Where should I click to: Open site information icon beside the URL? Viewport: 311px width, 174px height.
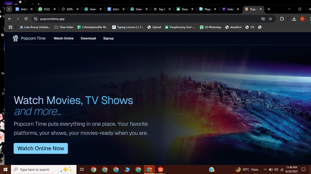coord(36,19)
